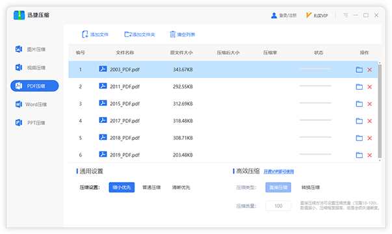This screenshot has height=234, width=392.
Task: Select the file name 2011_PDF.pdf
Action: 125,86
